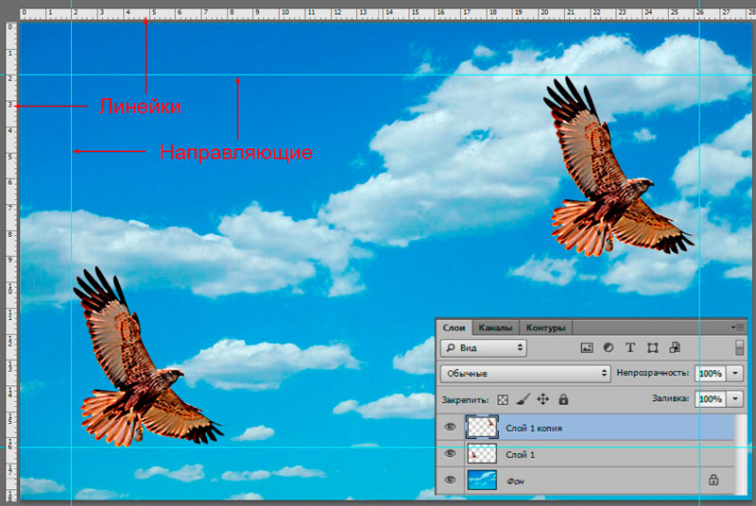756x506 pixels.
Task: Open the Непрозрачность opacity slider arrow
Action: 735,373
